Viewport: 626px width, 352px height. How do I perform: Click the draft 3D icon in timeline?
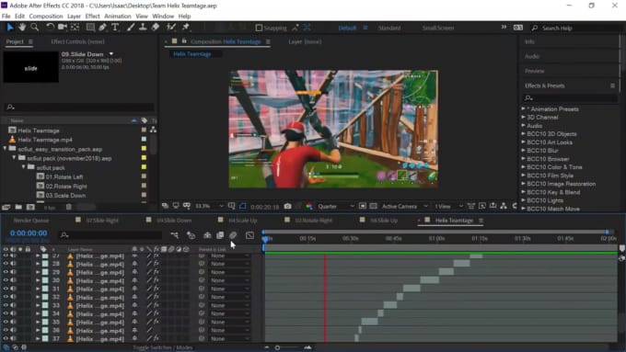(x=191, y=235)
